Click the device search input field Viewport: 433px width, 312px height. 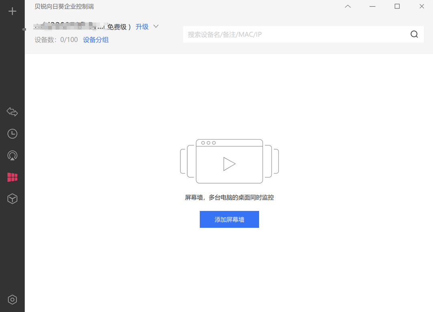tap(281, 34)
